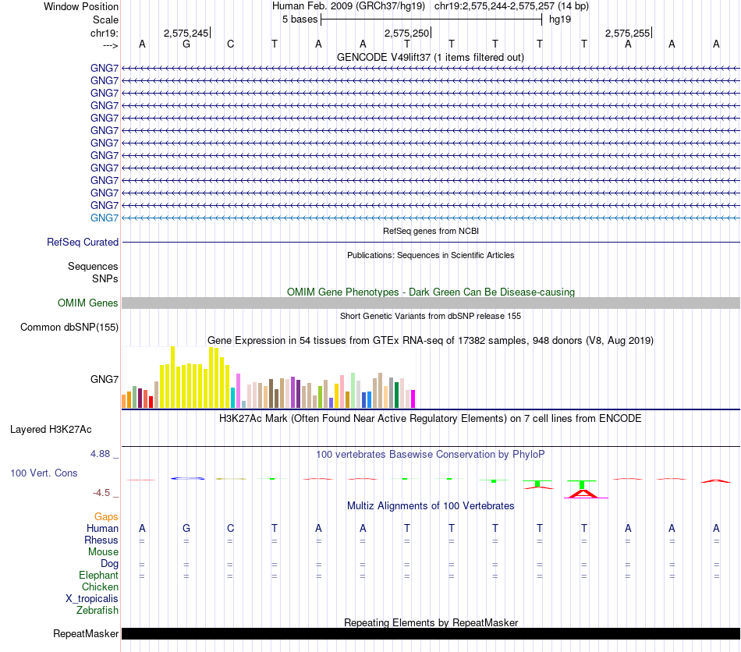This screenshot has height=652, width=741.
Task: Click the RefSeq Curated intron line
Action: 431,243
